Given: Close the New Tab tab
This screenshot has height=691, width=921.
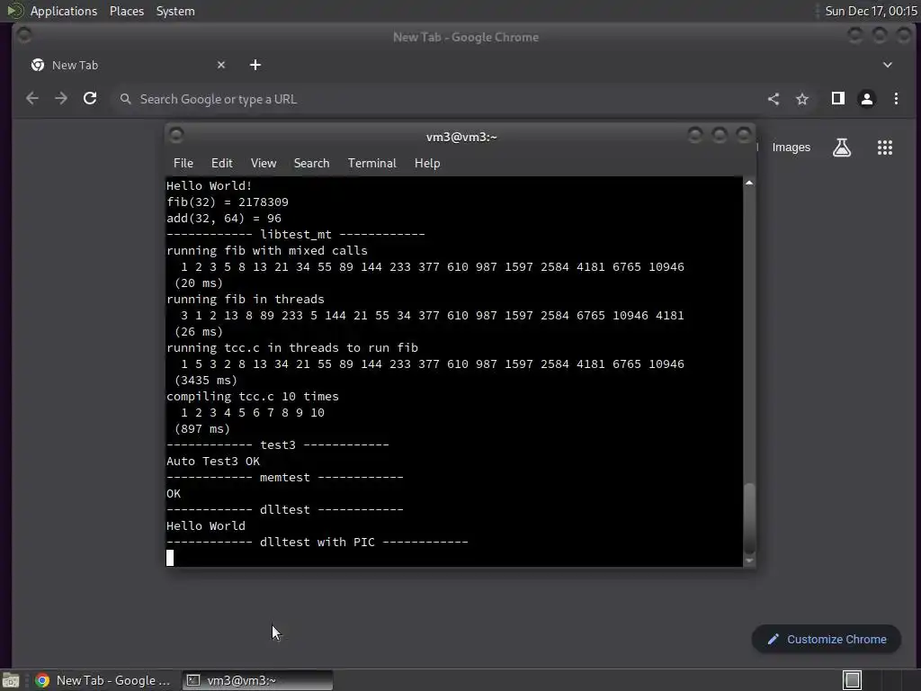Looking at the screenshot, I should (221, 65).
